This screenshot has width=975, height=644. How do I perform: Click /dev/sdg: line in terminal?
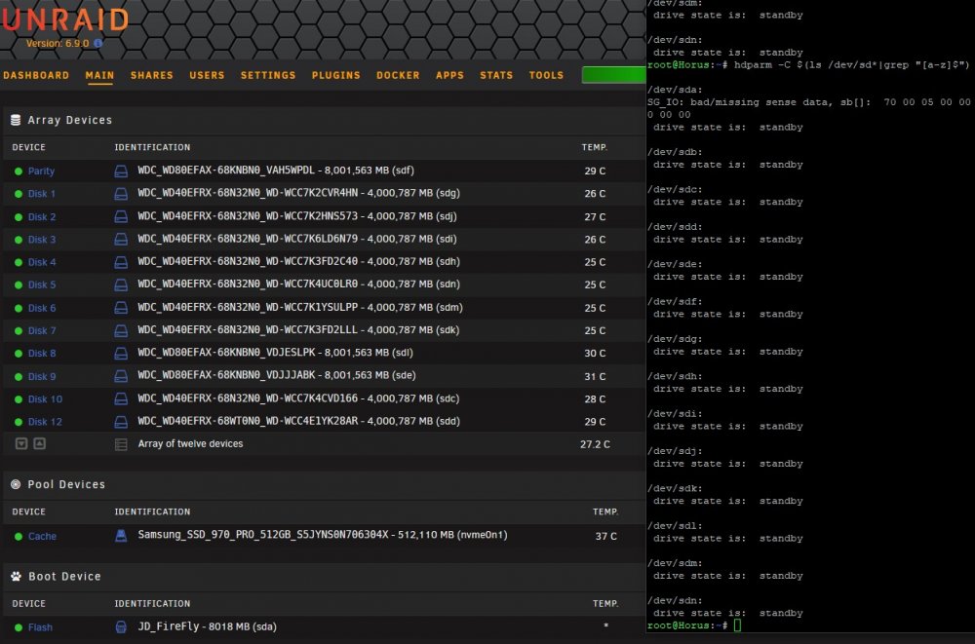tap(675, 339)
